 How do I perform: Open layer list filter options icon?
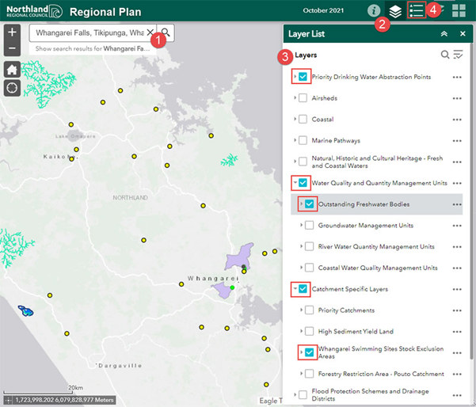pyautogui.click(x=458, y=55)
